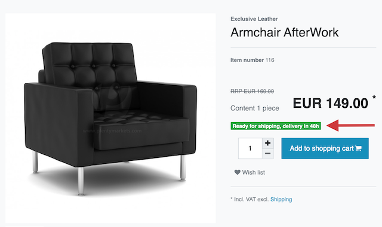Click the EUR 149.00 price
The image size is (382, 227).
[x=330, y=103]
